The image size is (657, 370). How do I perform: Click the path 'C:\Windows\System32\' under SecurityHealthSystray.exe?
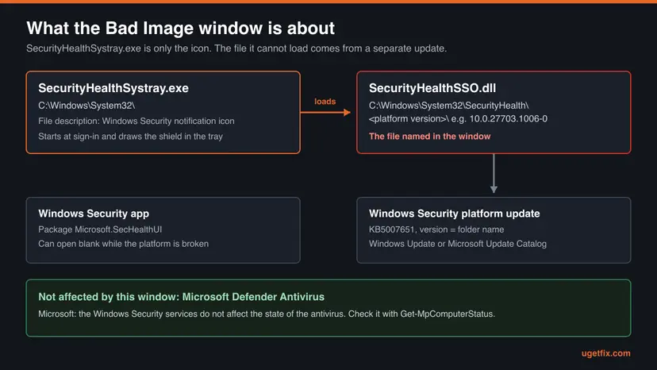pos(86,106)
